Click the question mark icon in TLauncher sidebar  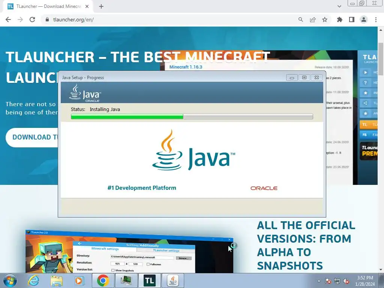[365, 83]
